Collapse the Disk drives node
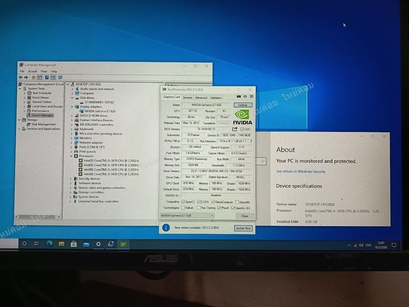 tap(72, 98)
